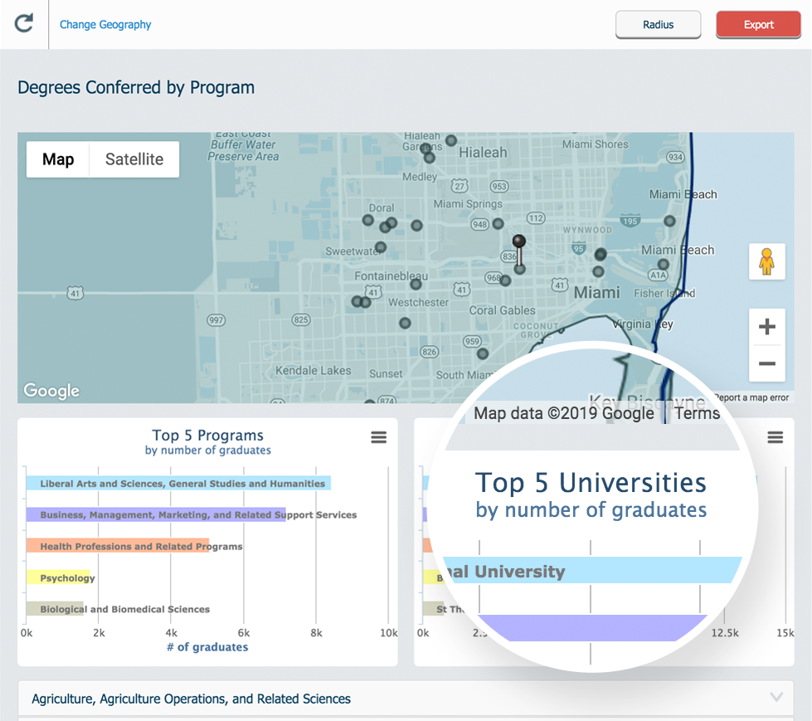The image size is (812, 721).
Task: Open the Top 5 Universities chart menu
Action: pos(775,437)
